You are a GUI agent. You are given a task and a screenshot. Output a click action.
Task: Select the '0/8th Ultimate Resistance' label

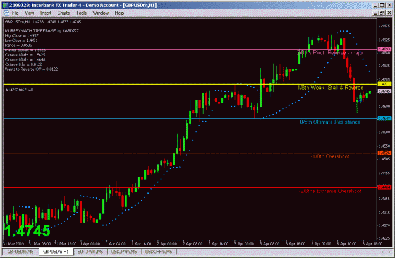[330, 122]
